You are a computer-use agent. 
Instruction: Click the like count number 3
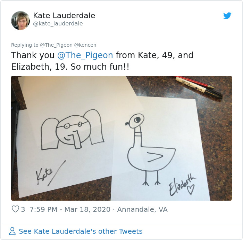point(23,209)
